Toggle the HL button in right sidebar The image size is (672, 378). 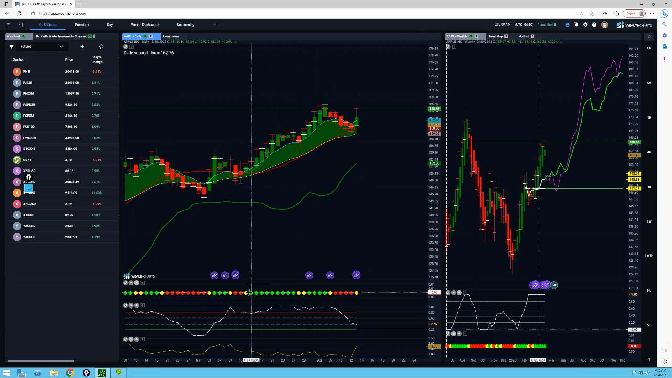click(x=649, y=290)
